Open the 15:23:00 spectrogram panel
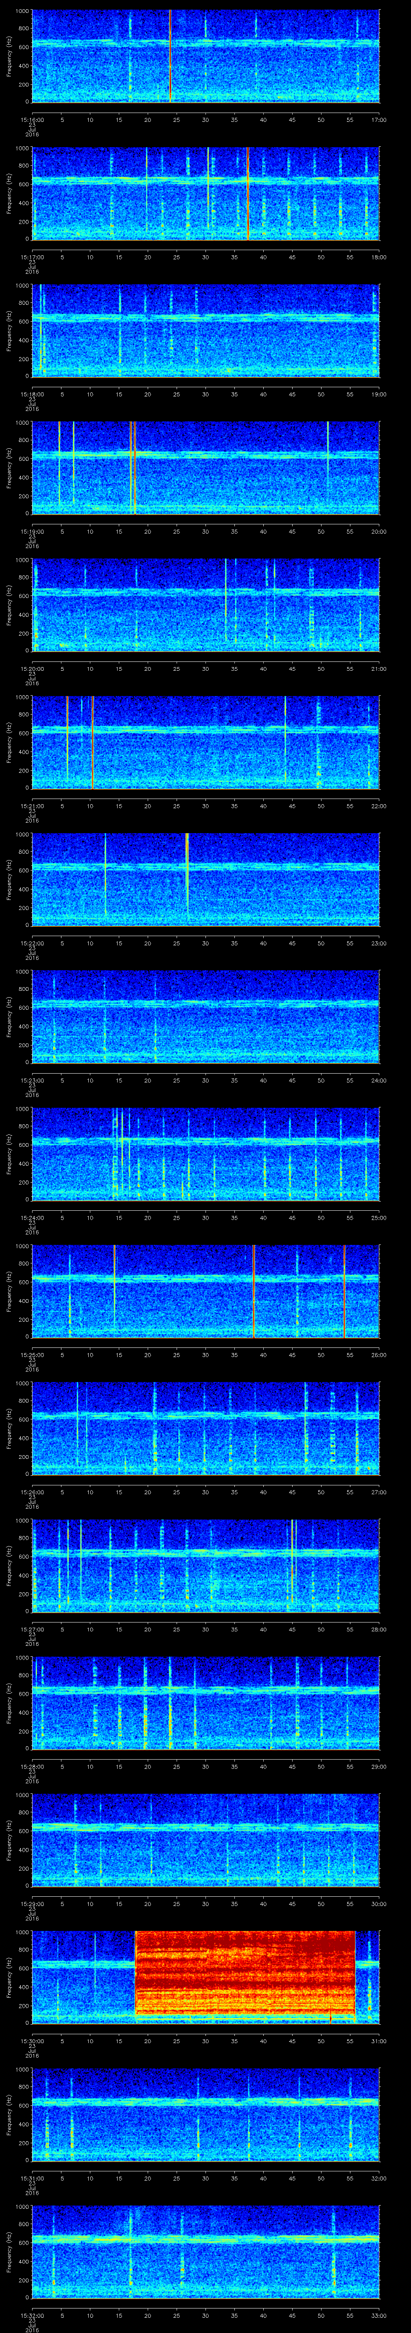This screenshot has height=2333, width=411. [x=206, y=1016]
